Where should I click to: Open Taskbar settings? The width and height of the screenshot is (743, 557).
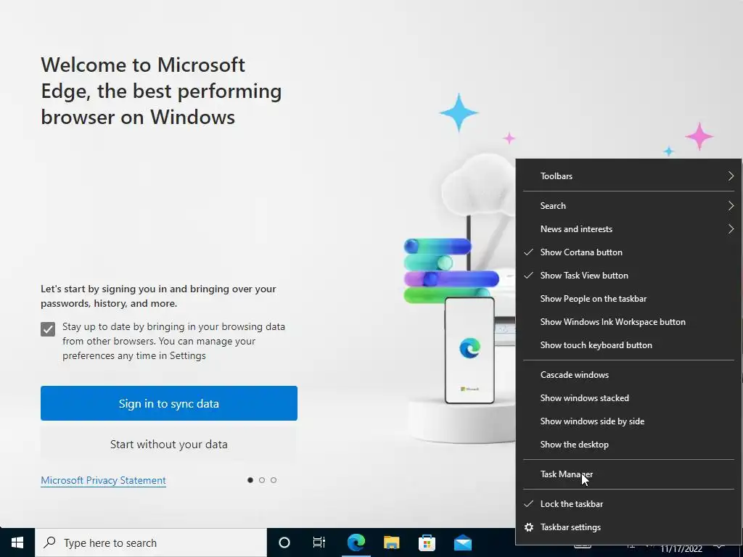click(628, 527)
